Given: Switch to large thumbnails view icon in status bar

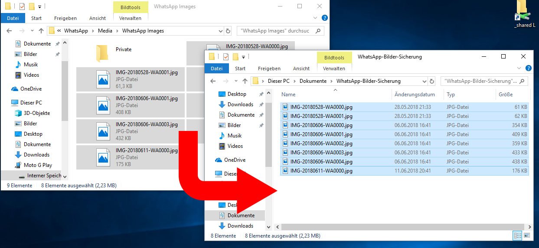Looking at the screenshot, I should [527, 236].
